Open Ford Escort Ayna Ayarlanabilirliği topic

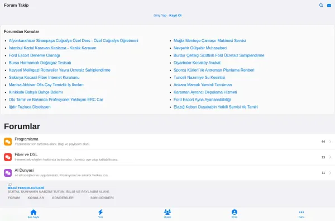[x=202, y=100]
